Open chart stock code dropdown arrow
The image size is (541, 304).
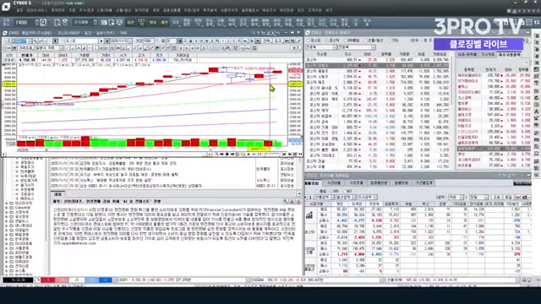[x=30, y=41]
